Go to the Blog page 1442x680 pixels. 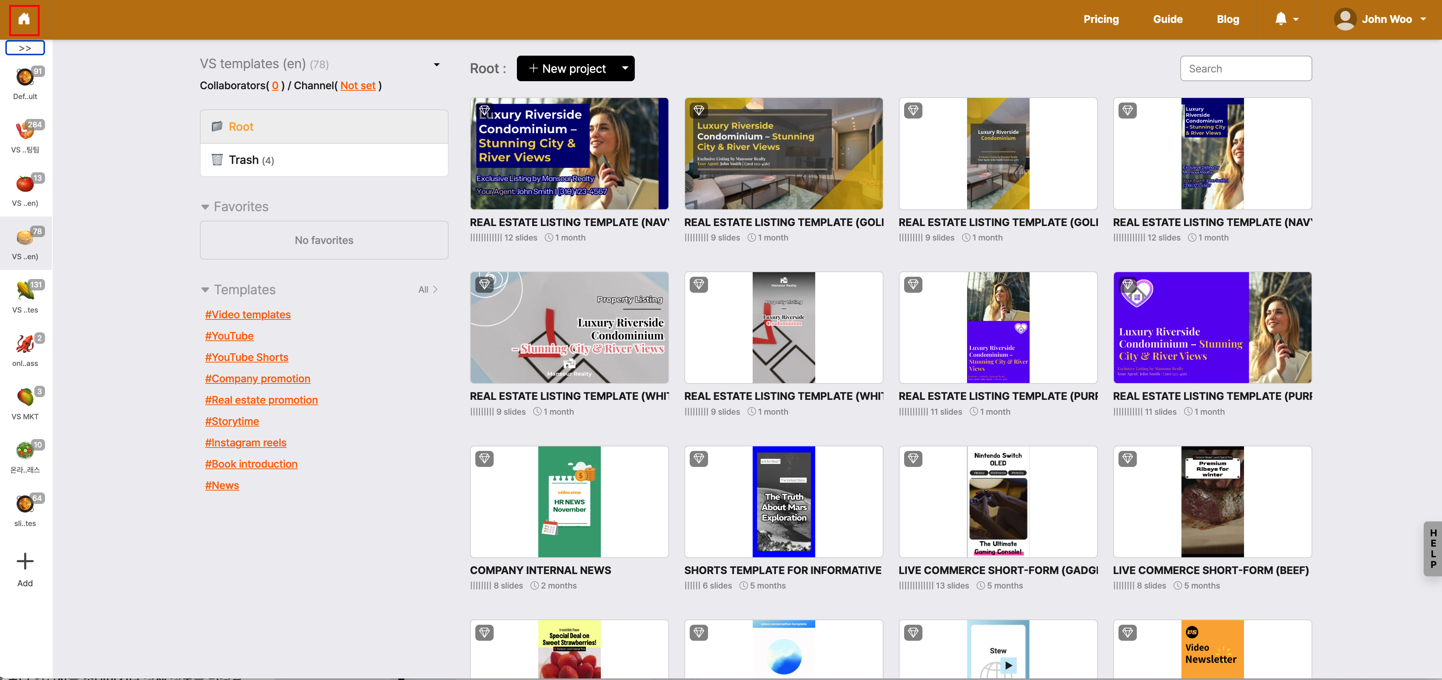coord(1227,19)
